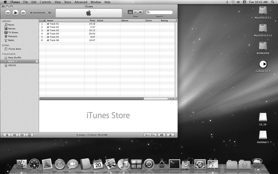Open the File menu

pyautogui.click(x=26, y=2)
